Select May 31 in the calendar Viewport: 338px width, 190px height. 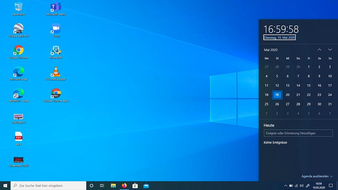330,104
